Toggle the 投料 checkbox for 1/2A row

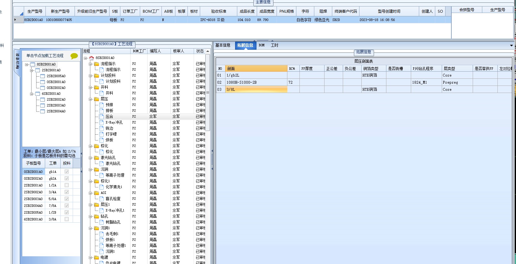(x=67, y=185)
